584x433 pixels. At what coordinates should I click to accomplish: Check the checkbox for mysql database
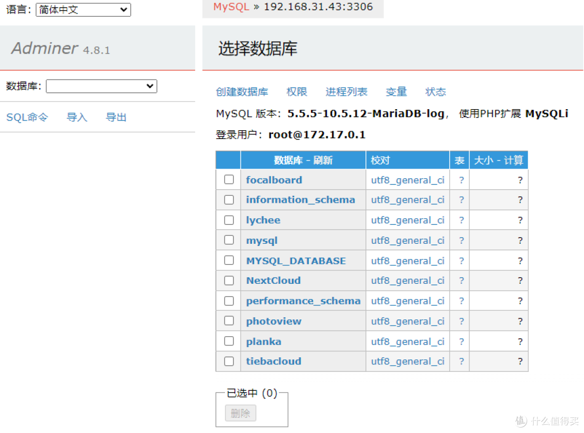click(x=228, y=239)
